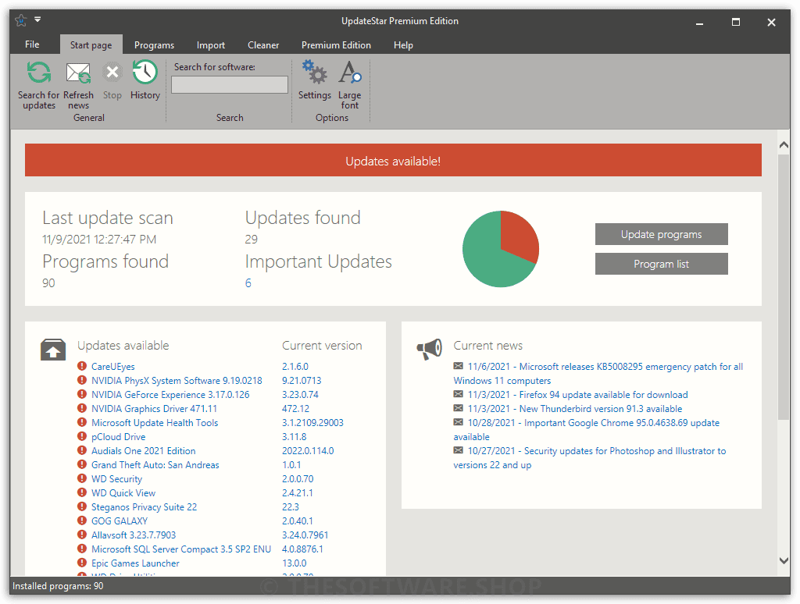Click the Program list button

tap(661, 264)
